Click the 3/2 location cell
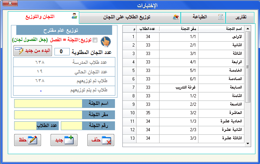 179,113
